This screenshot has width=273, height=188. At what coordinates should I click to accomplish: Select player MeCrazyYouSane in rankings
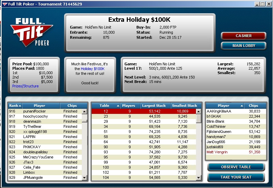(45, 157)
